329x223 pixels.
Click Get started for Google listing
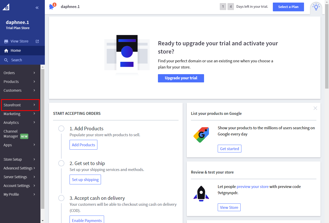230,149
